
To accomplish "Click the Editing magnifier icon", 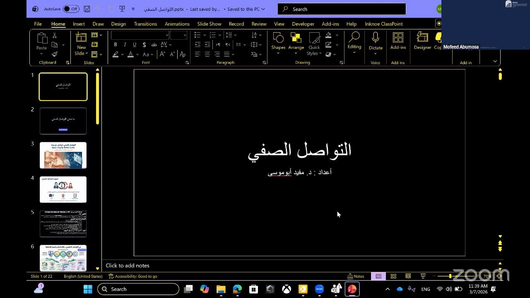I will pyautogui.click(x=354, y=37).
